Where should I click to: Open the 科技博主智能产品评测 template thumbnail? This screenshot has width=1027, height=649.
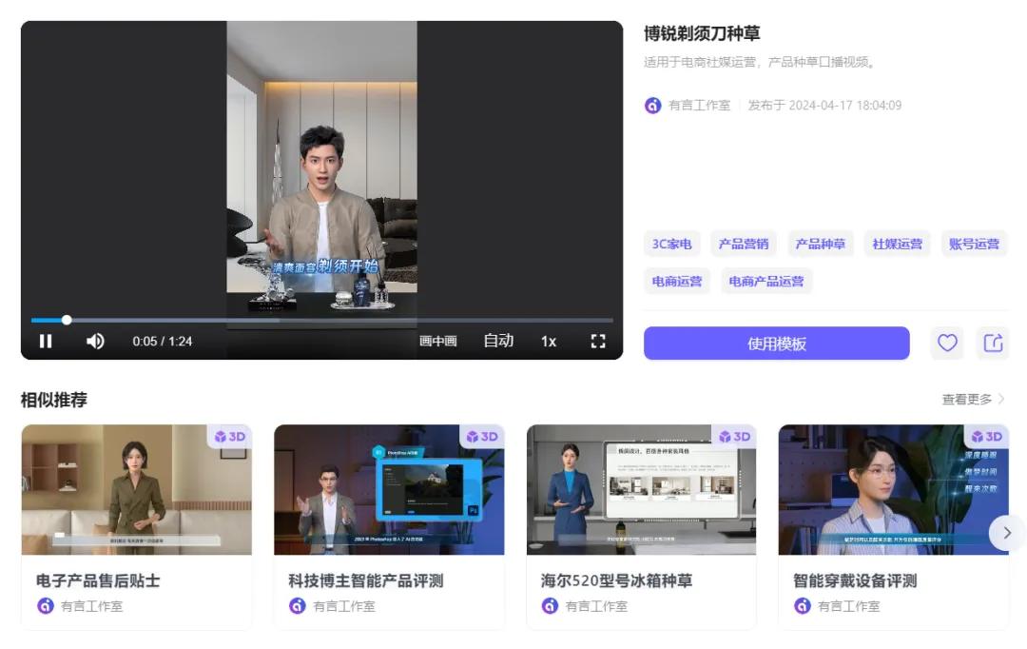click(x=389, y=489)
